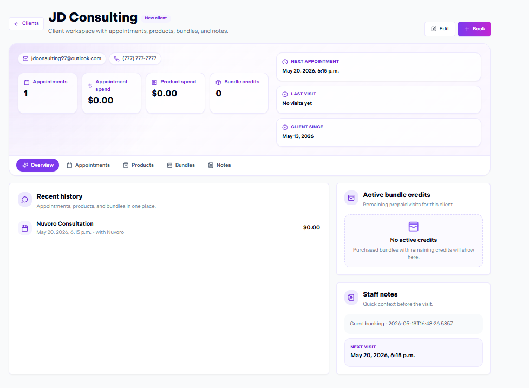The height and width of the screenshot is (388, 529).
Task: Click the Guest booking staff note
Action: click(414, 324)
